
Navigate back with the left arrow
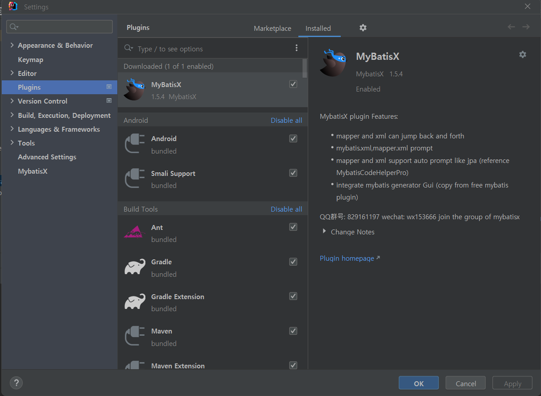point(511,27)
